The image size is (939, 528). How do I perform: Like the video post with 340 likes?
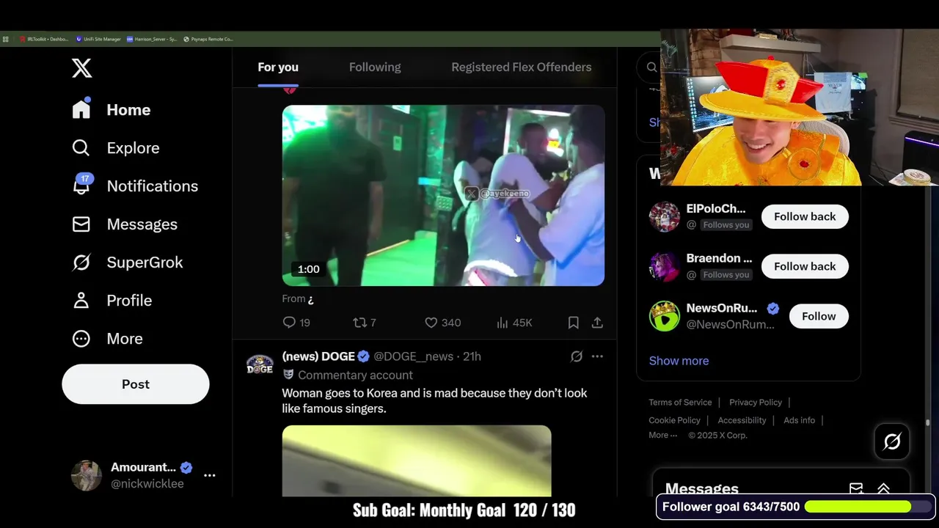(443, 323)
